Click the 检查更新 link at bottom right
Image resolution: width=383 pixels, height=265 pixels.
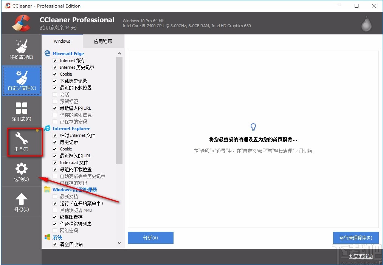click(x=360, y=256)
